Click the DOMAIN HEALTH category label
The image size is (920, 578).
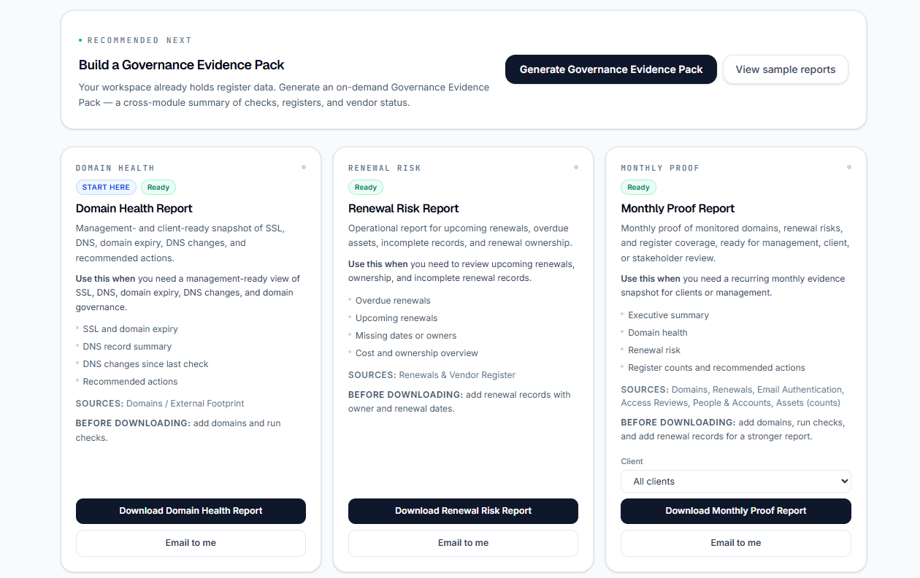(115, 168)
